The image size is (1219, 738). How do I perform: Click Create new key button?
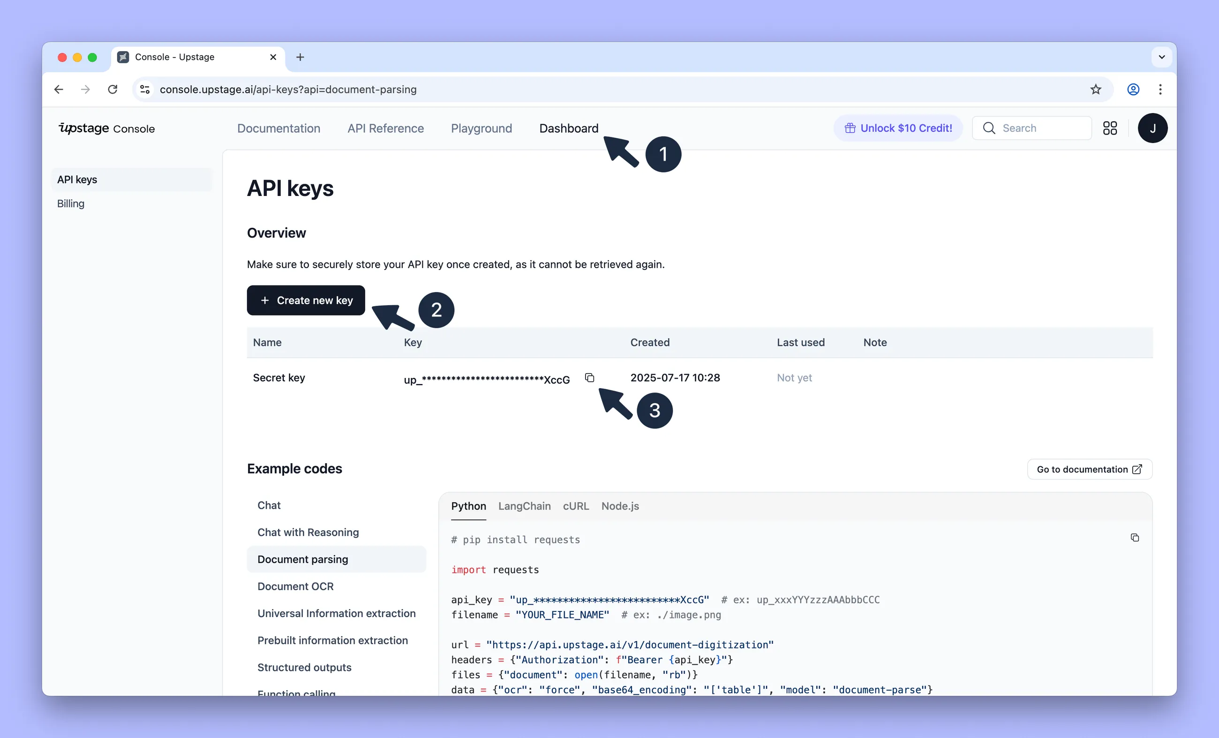[x=306, y=300]
